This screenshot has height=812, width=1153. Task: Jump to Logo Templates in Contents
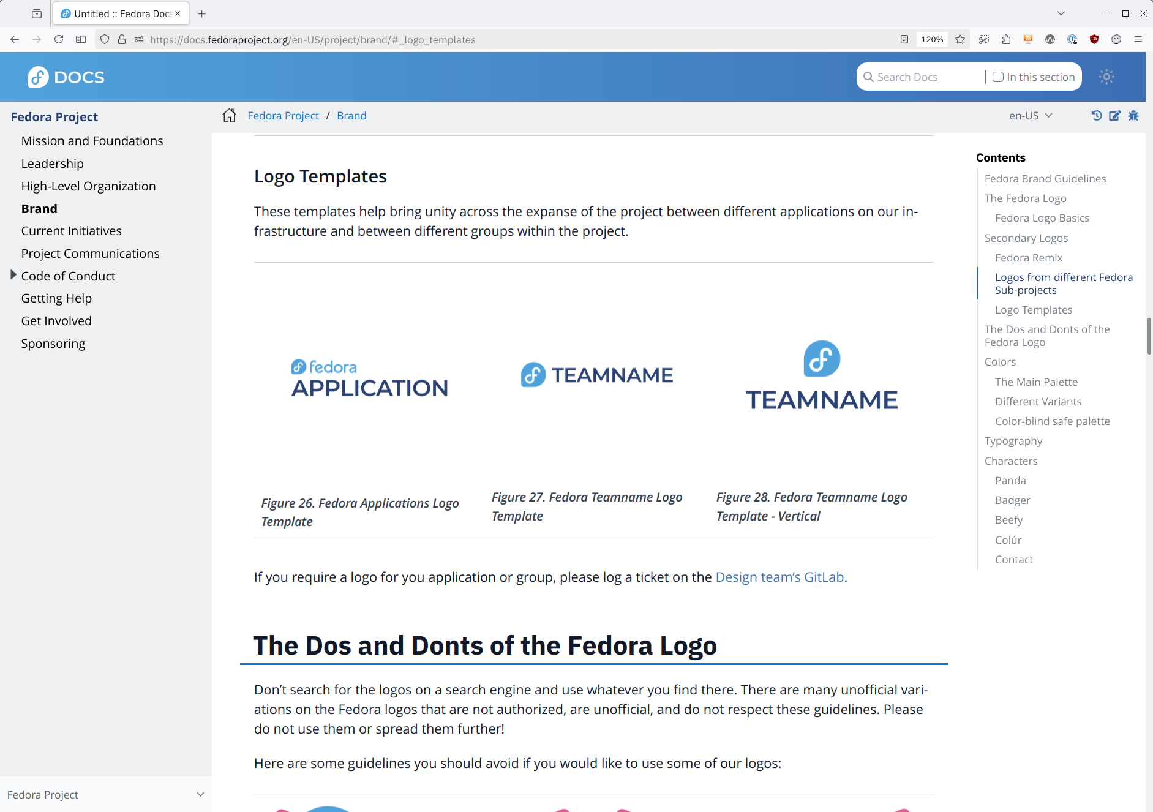(1034, 310)
